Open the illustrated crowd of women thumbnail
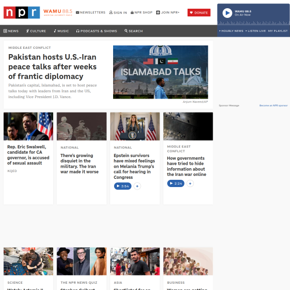The height and width of the screenshot is (290, 290). [188, 261]
